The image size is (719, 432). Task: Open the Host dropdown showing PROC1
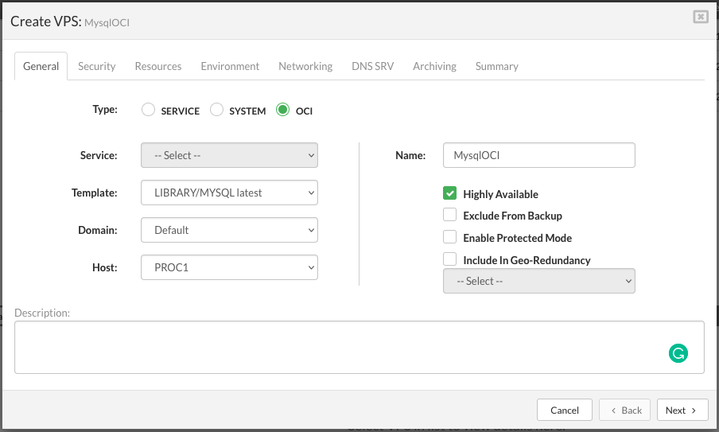[229, 267]
